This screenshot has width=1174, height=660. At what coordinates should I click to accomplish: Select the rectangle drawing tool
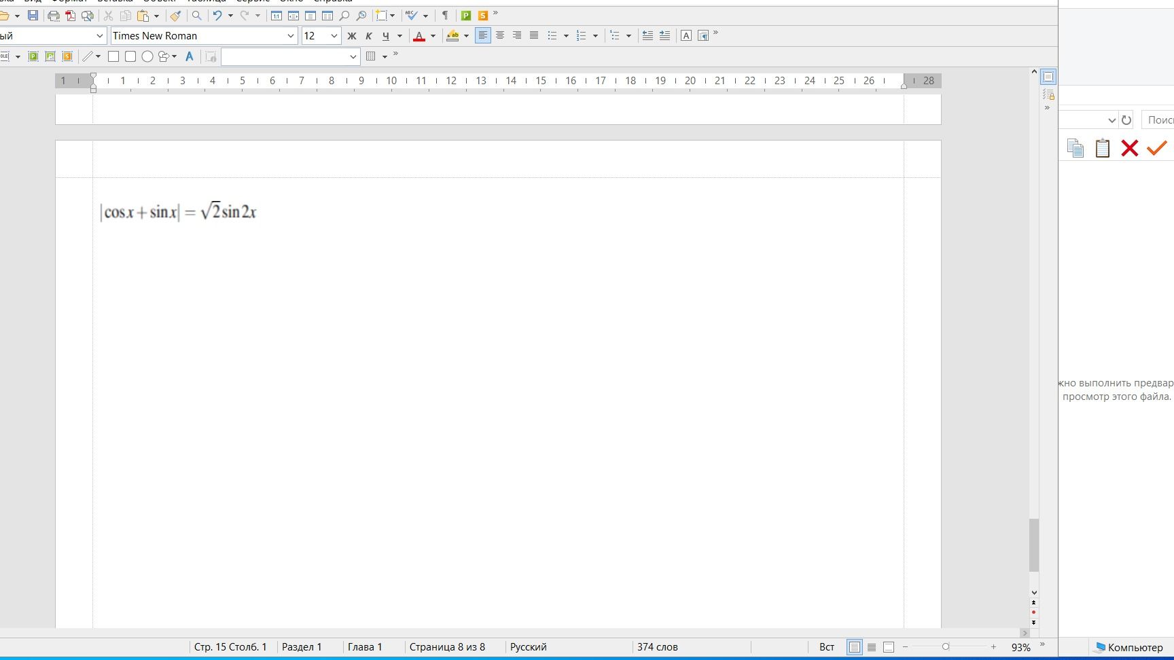[113, 56]
